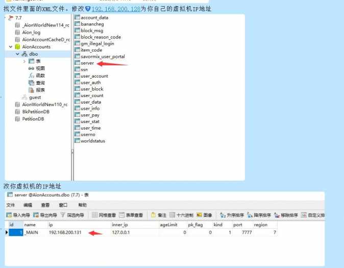Select the user_count table
344x268 pixels.
(89, 95)
